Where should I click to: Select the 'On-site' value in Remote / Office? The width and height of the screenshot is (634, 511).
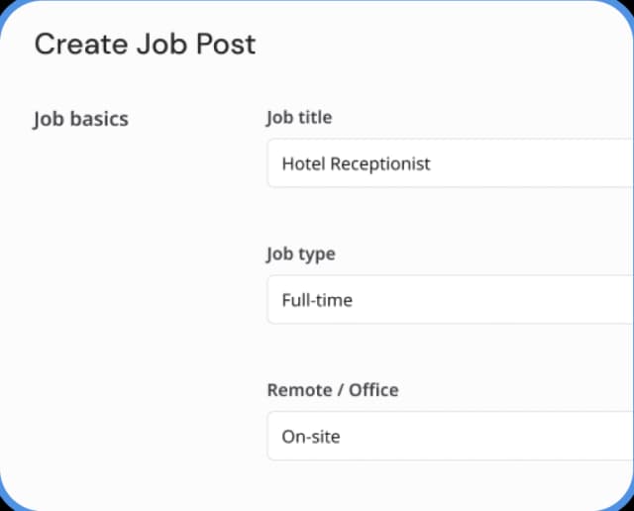tap(311, 436)
